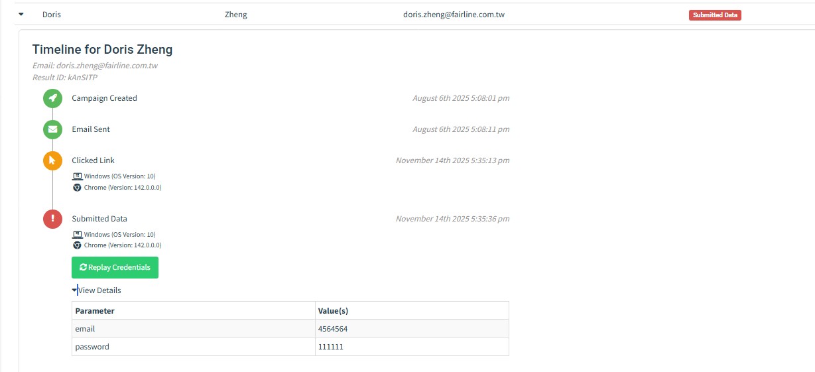Image resolution: width=815 pixels, height=372 pixels.
Task: Click the Chrome icon under Clicked Link
Action: tap(77, 188)
